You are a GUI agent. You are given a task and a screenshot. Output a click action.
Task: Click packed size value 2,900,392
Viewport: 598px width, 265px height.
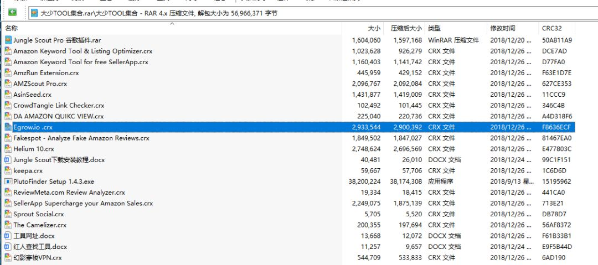tap(408, 127)
